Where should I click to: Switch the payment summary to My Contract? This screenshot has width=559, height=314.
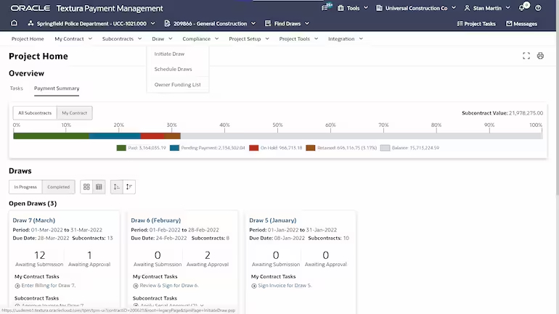tap(75, 113)
